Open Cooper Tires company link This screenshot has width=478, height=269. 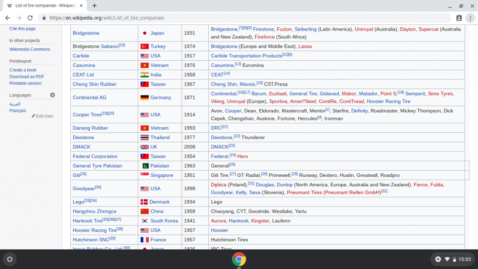click(87, 115)
